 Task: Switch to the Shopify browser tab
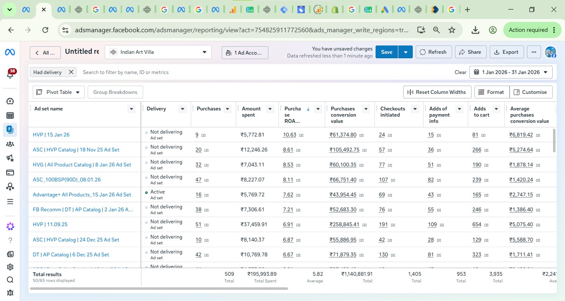(335, 10)
